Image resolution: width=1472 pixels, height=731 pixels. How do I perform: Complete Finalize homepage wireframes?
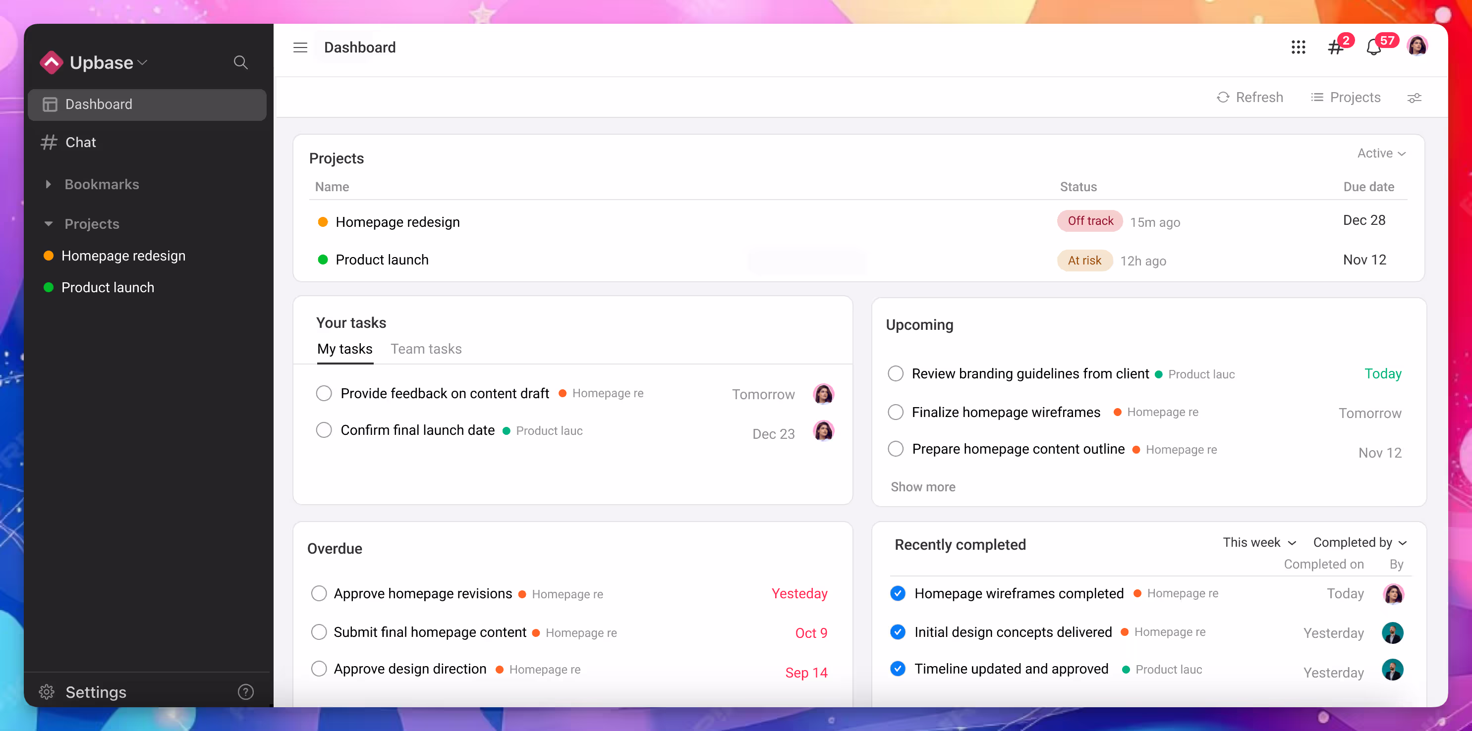pos(895,412)
